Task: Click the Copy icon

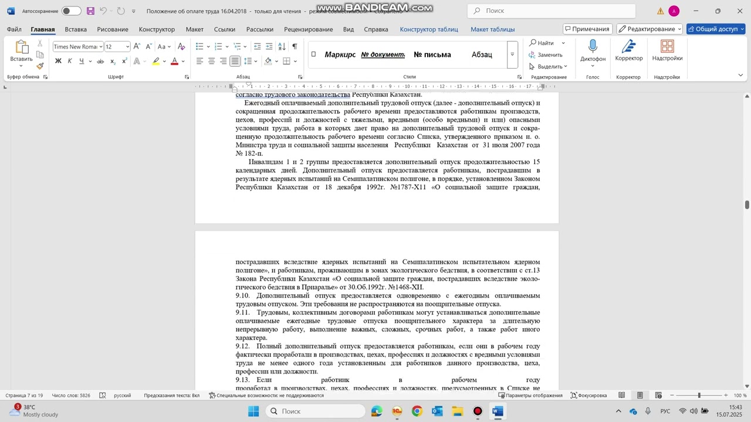Action: tap(40, 55)
